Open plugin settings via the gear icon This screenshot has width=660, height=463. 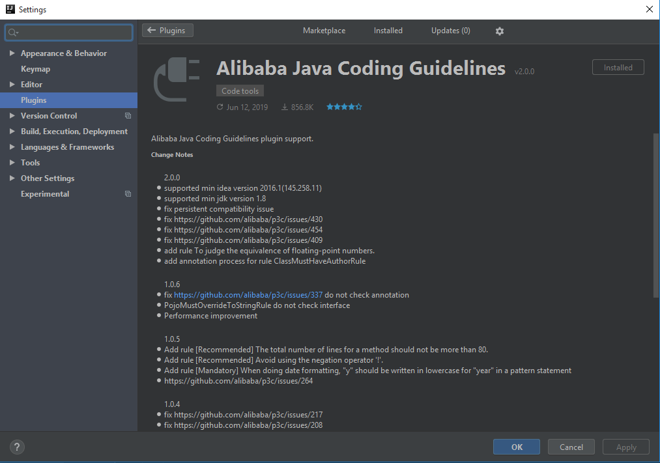pos(499,31)
